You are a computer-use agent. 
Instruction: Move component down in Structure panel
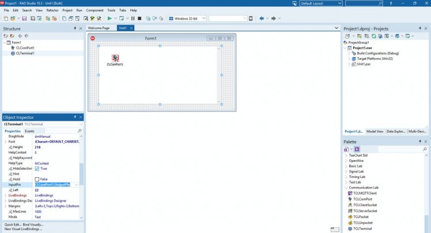click(x=27, y=36)
